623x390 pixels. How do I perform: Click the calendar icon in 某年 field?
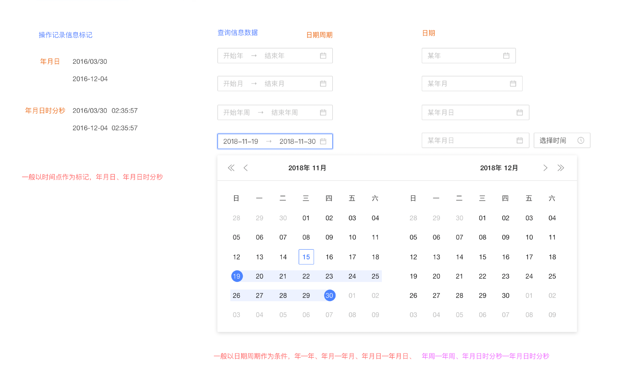pyautogui.click(x=506, y=56)
